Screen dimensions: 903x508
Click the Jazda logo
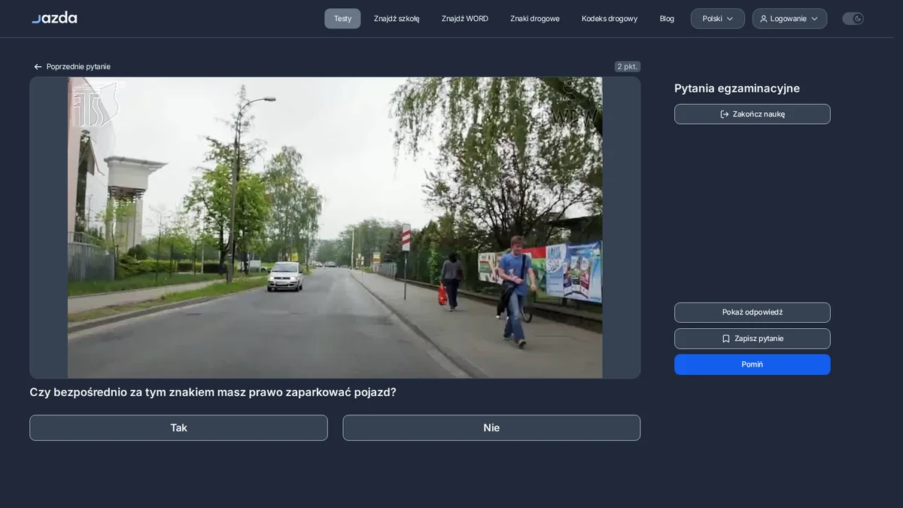54,17
